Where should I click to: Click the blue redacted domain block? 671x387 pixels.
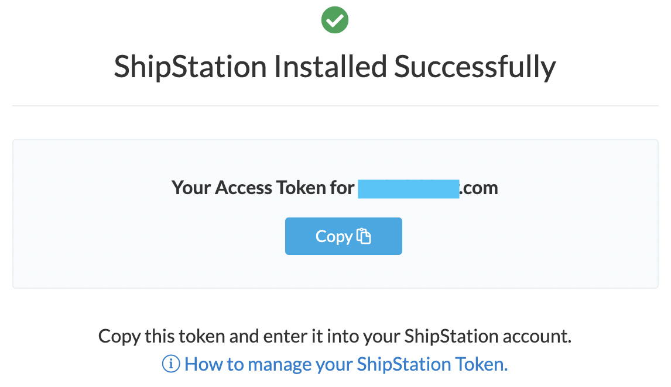coord(408,189)
